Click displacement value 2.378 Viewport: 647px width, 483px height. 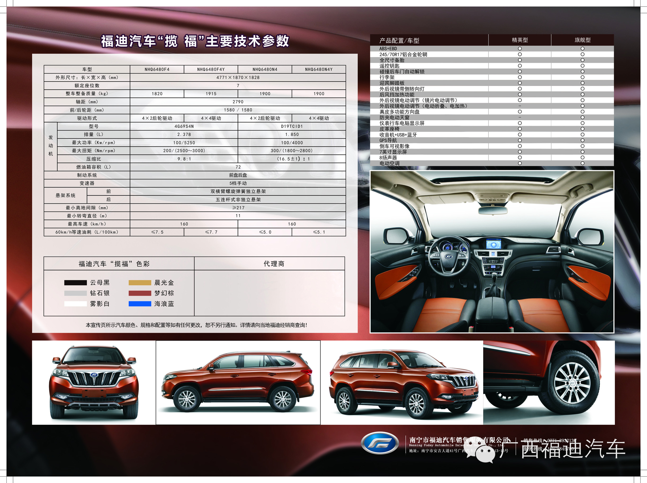pos(184,134)
